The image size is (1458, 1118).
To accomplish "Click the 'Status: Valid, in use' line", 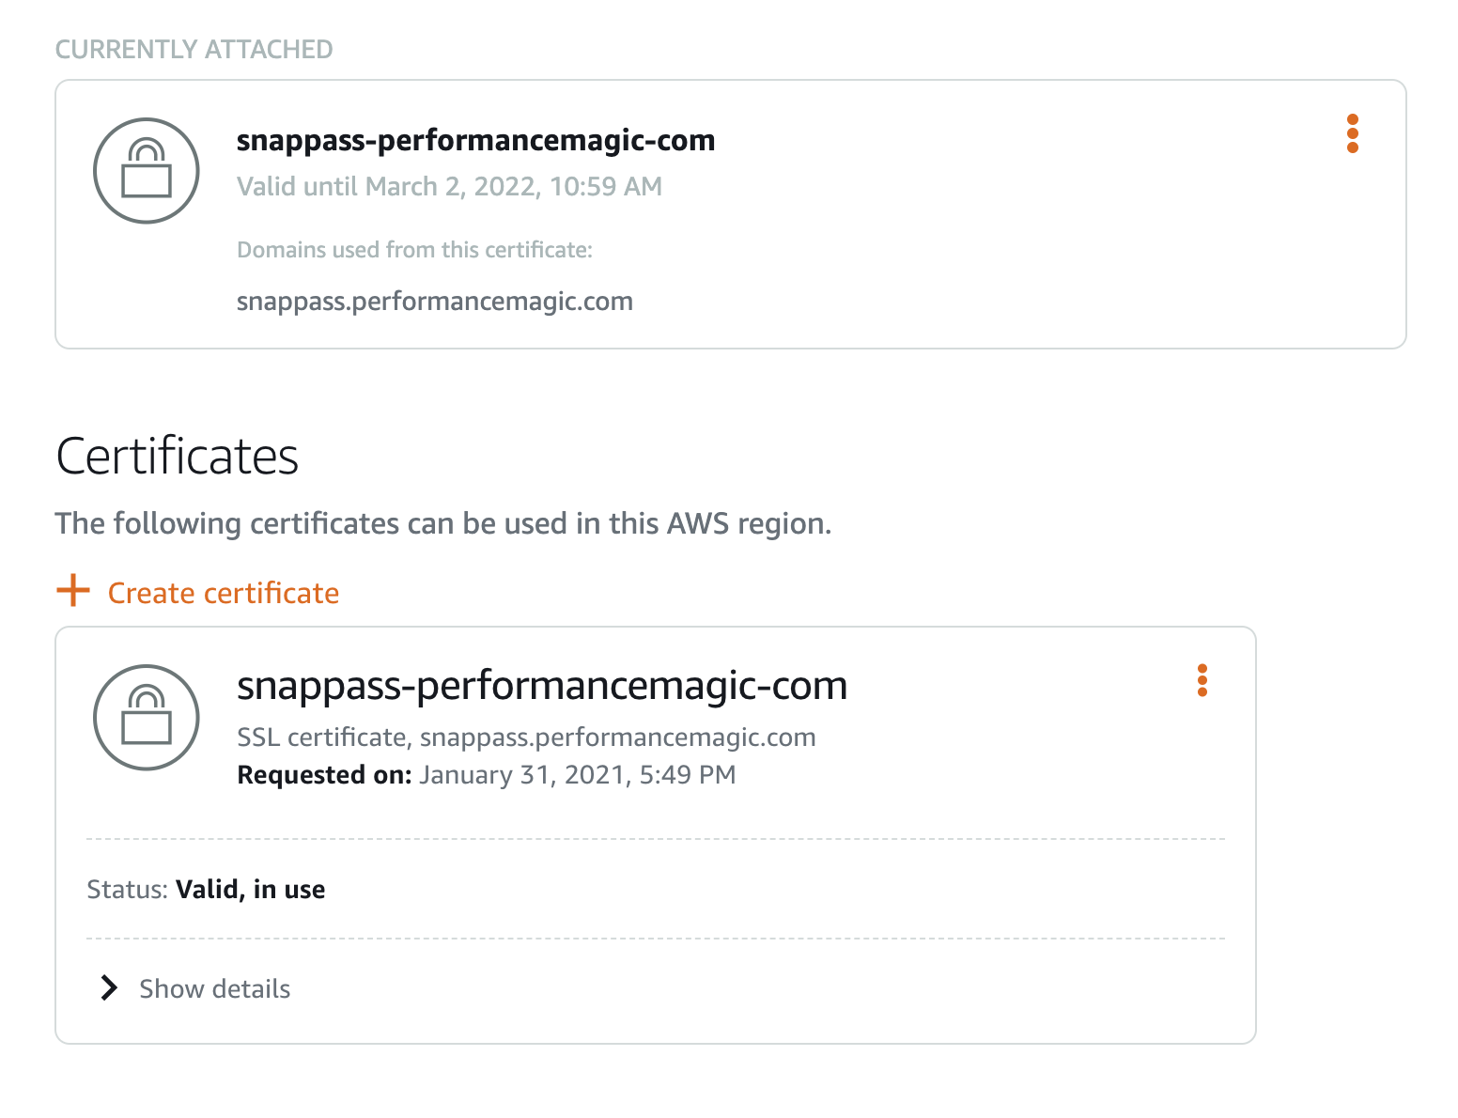I will [x=206, y=889].
